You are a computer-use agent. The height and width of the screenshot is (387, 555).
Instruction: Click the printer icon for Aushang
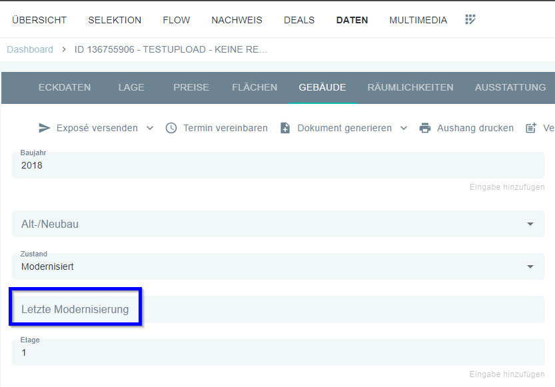tap(425, 128)
